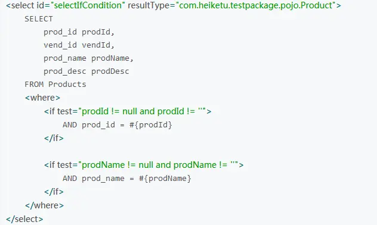The height and width of the screenshot is (225, 377).
Task: Click the opening where tag
Action: (42, 98)
